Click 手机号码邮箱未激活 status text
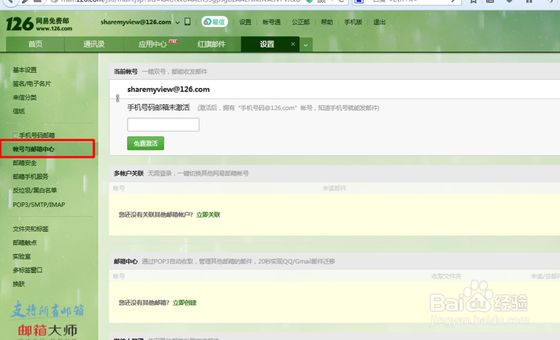Screen dimensions: 560x340 click(158, 108)
